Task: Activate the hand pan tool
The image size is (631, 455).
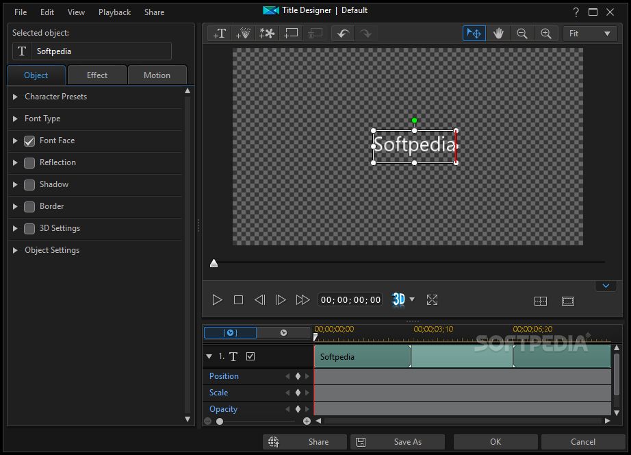Action: [499, 34]
